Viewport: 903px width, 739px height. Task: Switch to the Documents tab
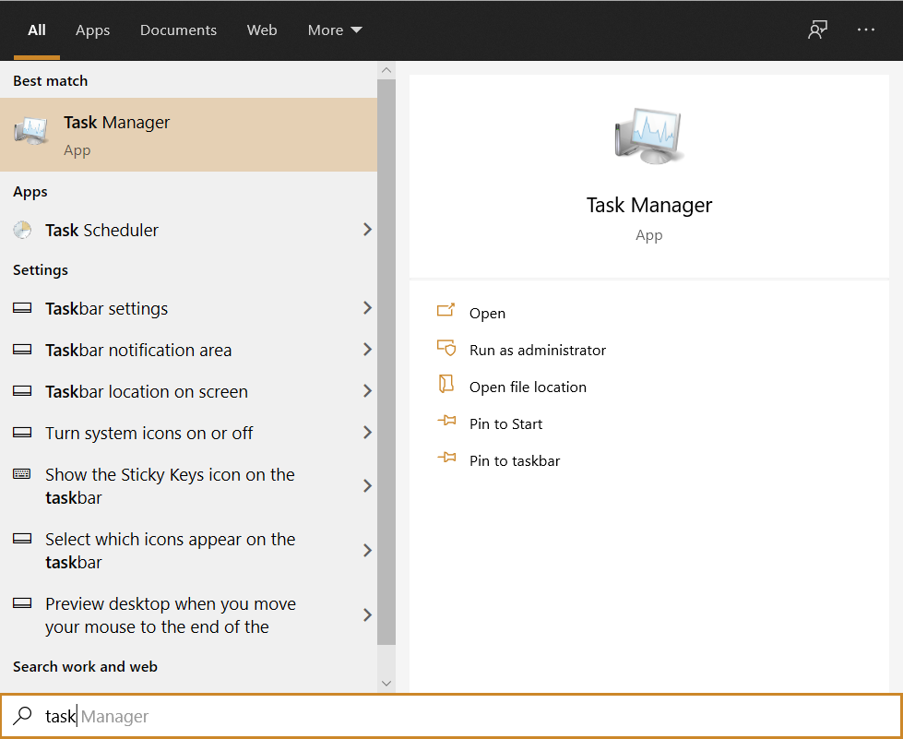point(178,30)
